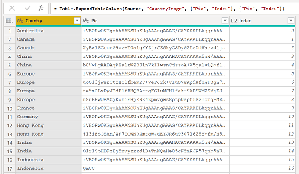This screenshot has width=299, height=174.
Task: Select the Canada cell in row 2
Action: 49,39
